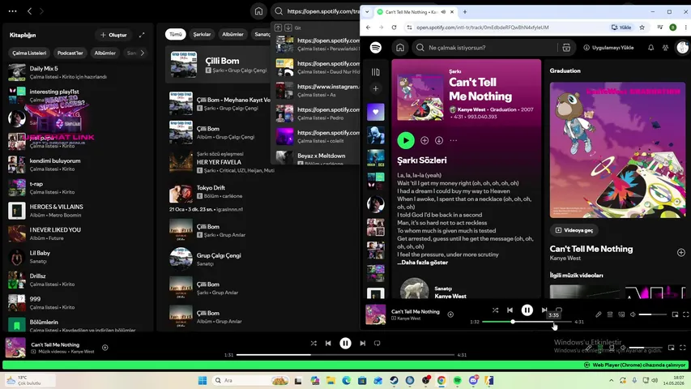Set web player volume slider
Viewport: 691px width, 389px height.
tap(653, 314)
